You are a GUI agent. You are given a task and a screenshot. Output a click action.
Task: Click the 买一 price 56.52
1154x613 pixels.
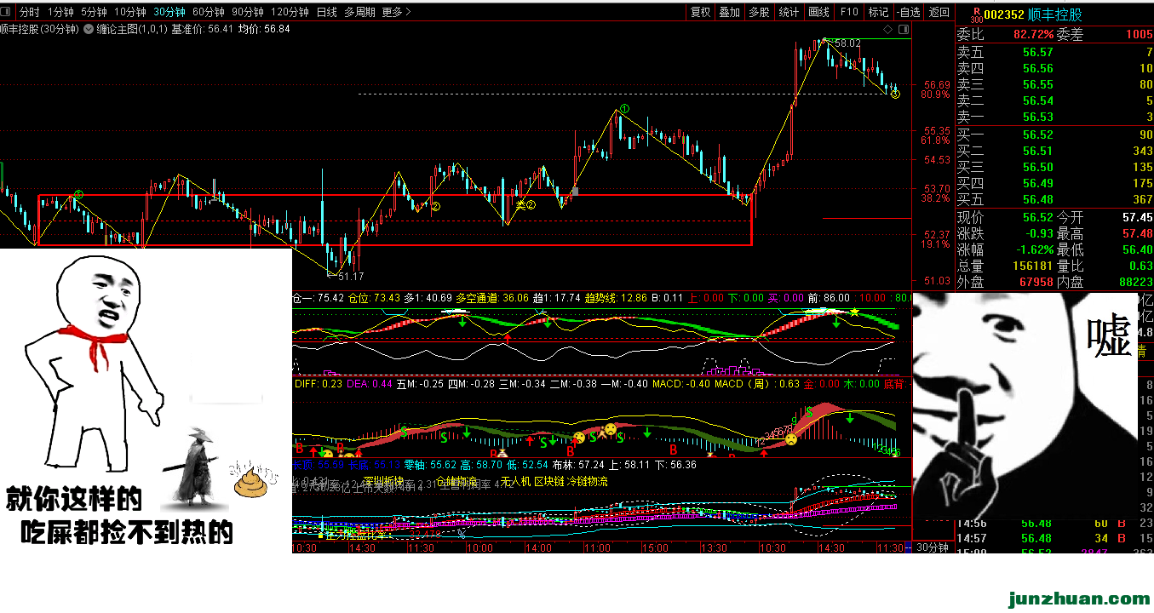[1037, 135]
